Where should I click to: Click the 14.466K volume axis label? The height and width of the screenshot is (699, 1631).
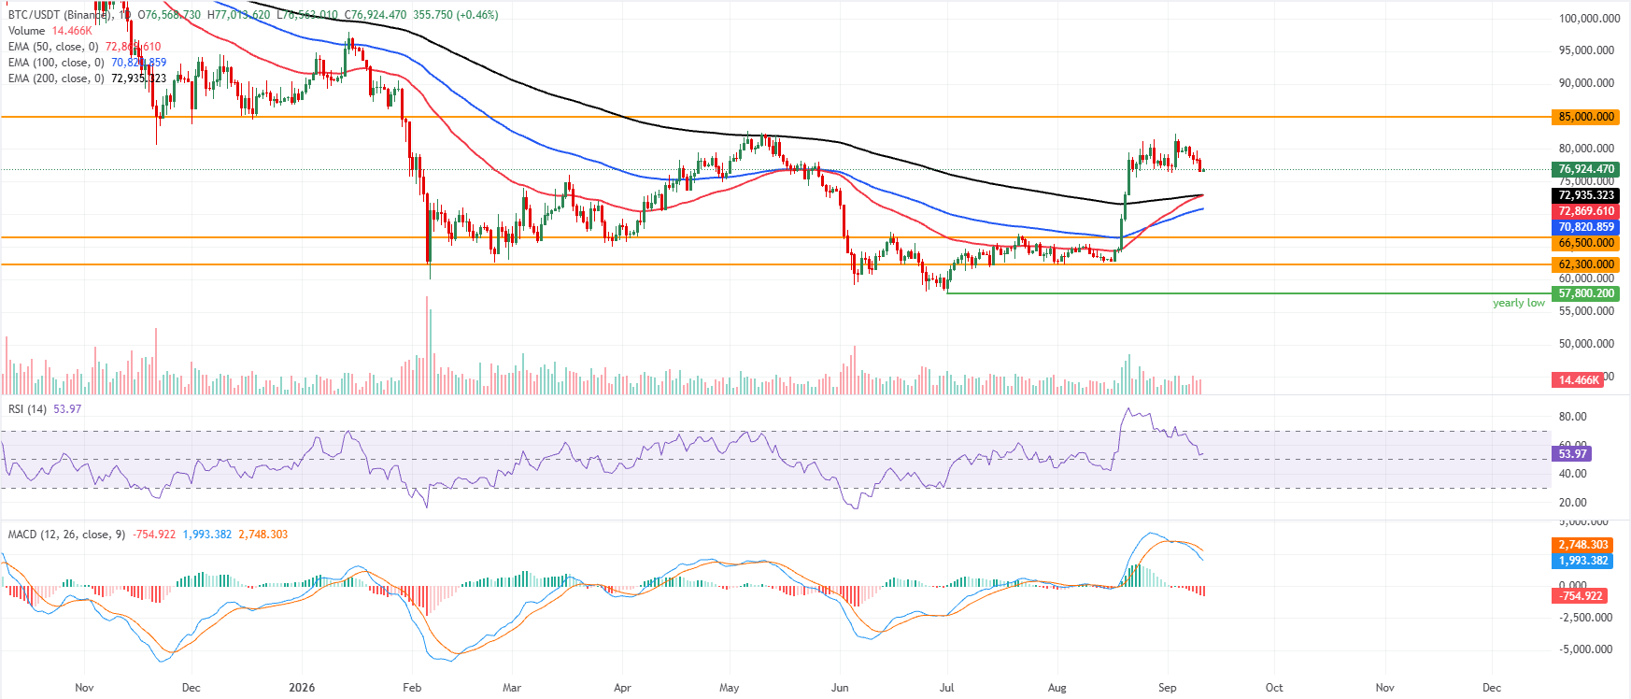tap(1579, 380)
